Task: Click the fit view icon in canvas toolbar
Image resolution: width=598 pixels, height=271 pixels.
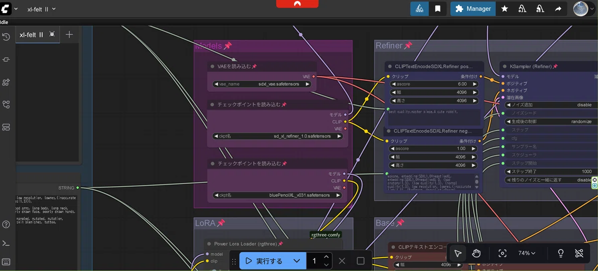Action: click(x=502, y=253)
